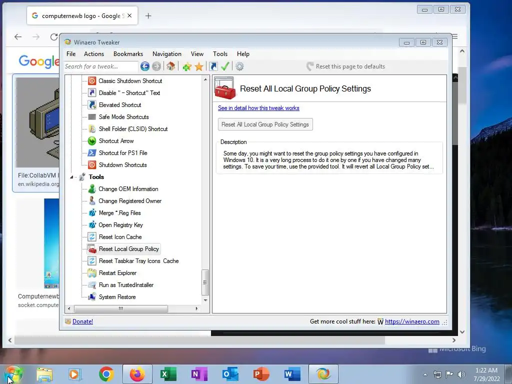Open Outlook from the taskbar

[x=230, y=374]
